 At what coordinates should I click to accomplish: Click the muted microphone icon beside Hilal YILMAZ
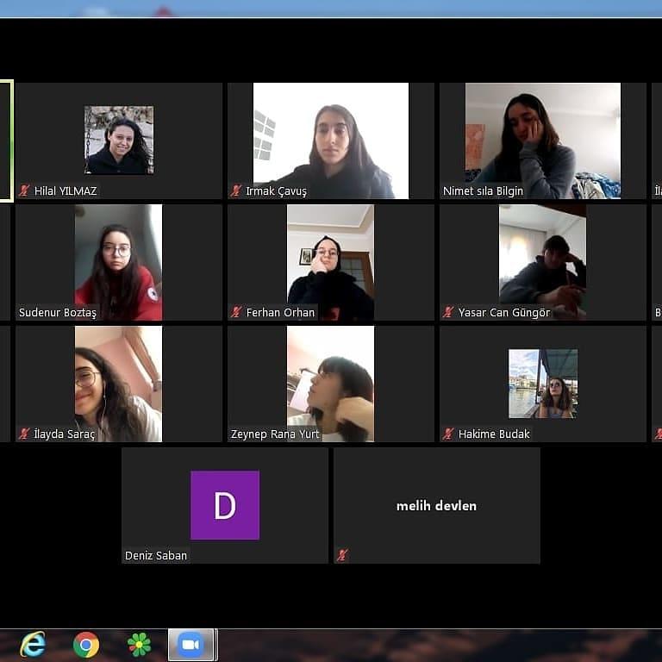(x=24, y=190)
